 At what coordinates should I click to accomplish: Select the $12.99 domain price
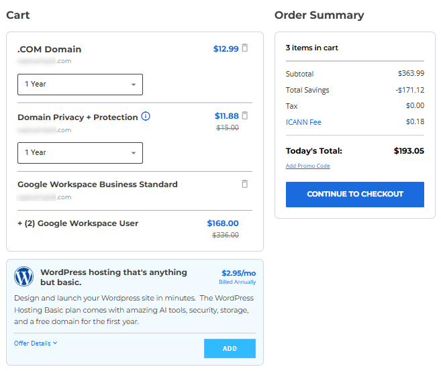[226, 49]
